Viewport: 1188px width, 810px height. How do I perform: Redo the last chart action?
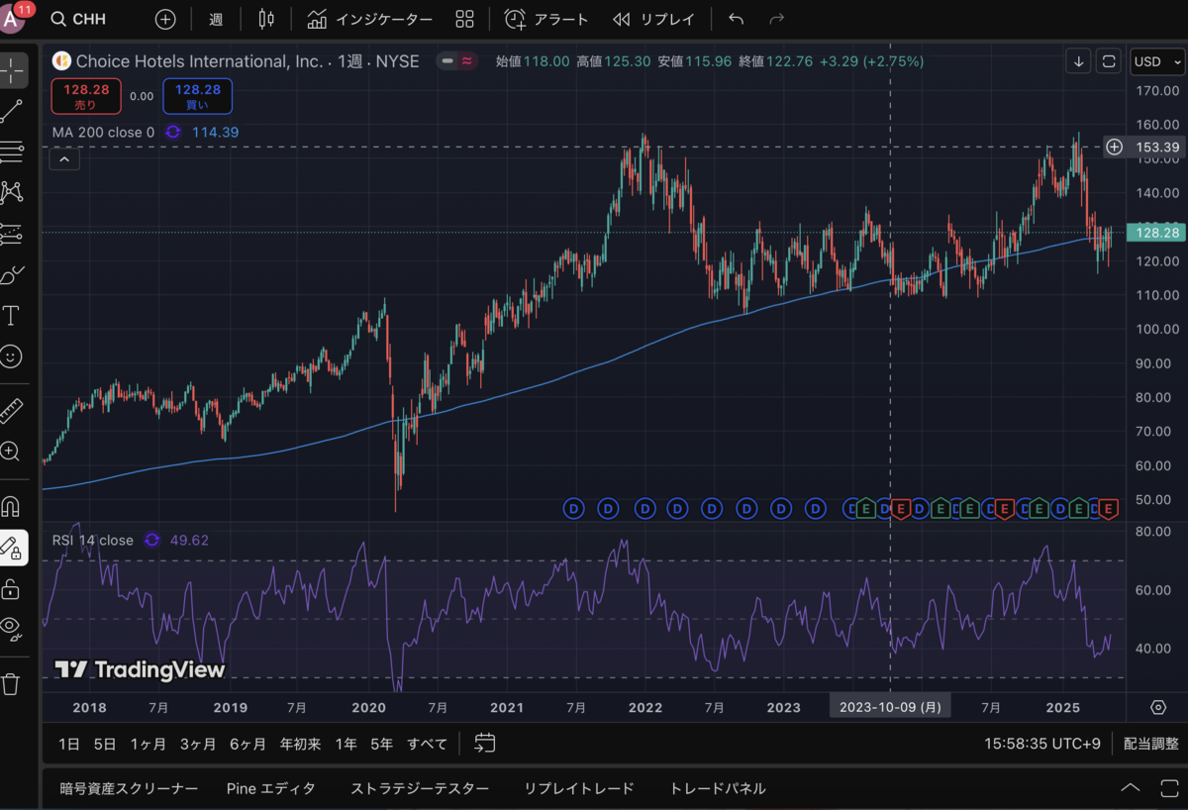click(x=777, y=19)
